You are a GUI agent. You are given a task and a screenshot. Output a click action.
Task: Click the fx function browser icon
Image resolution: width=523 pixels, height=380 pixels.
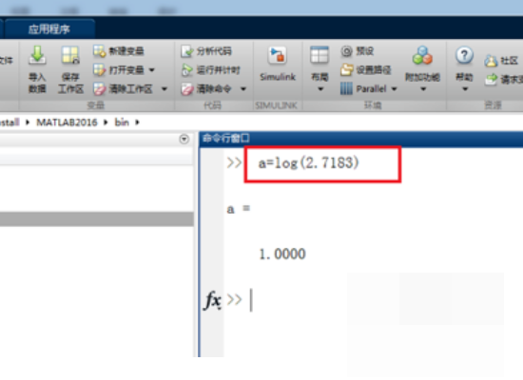pos(212,300)
